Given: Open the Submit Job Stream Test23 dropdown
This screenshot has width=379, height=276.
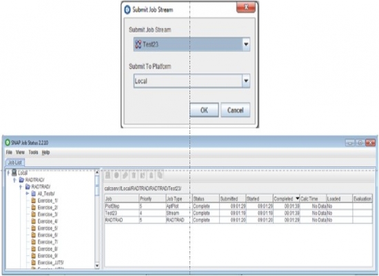Looking at the screenshot, I should point(246,44).
